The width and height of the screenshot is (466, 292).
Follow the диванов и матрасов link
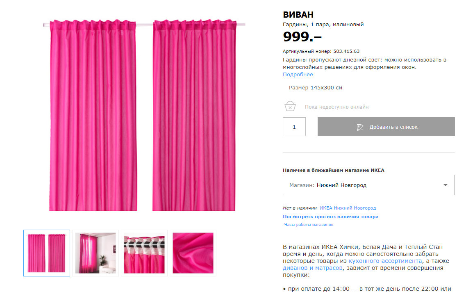click(313, 268)
